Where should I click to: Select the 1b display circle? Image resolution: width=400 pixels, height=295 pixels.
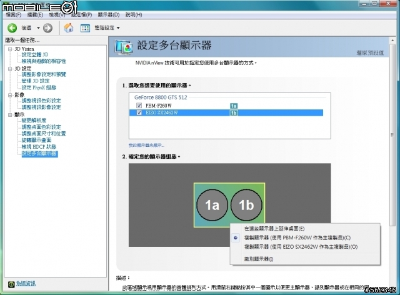point(246,205)
